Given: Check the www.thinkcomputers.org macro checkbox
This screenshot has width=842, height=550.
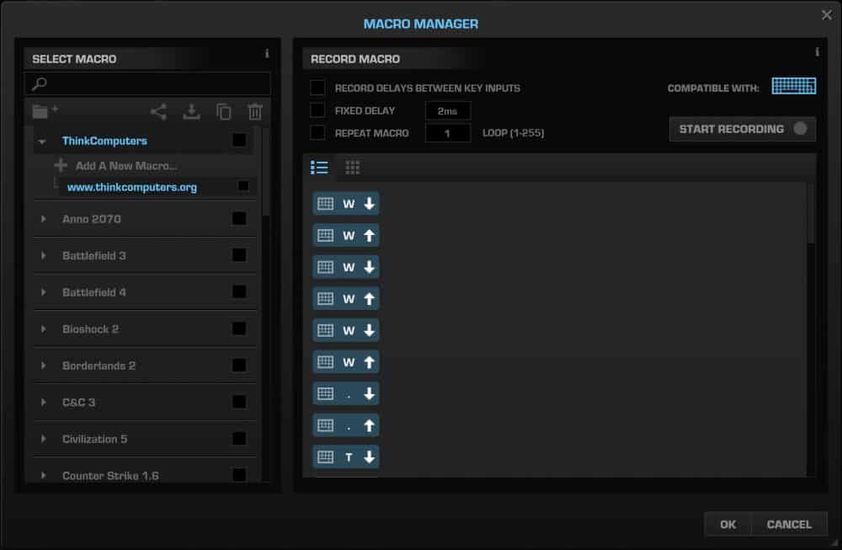Looking at the screenshot, I should point(243,186).
